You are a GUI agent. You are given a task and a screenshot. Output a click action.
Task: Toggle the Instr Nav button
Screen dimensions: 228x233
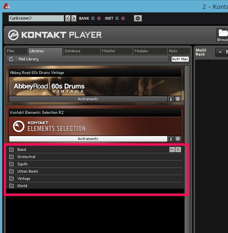[x=180, y=59]
